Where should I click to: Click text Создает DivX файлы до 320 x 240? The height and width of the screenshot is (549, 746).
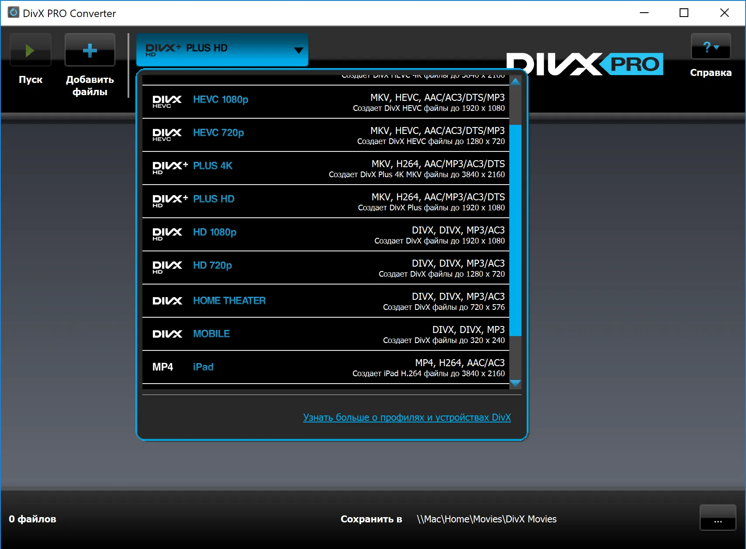(x=444, y=340)
